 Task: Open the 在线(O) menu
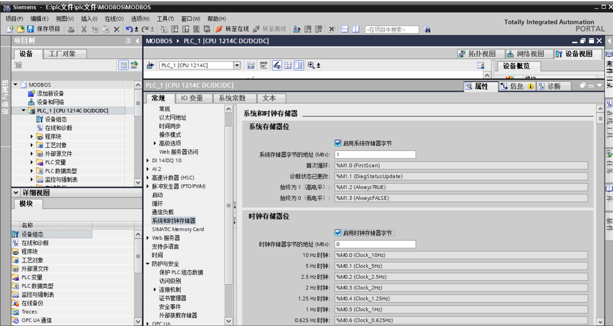[x=114, y=19]
